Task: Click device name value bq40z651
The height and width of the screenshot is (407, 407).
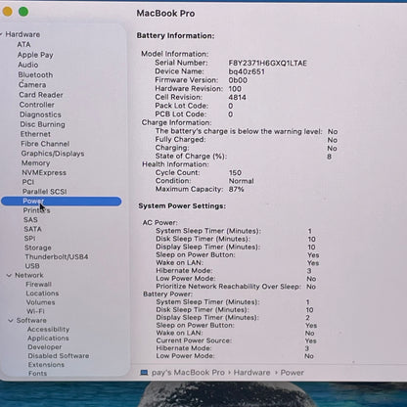Action: [x=247, y=71]
